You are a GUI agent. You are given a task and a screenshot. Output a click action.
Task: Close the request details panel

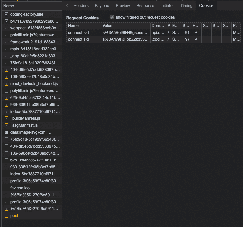[67, 6]
